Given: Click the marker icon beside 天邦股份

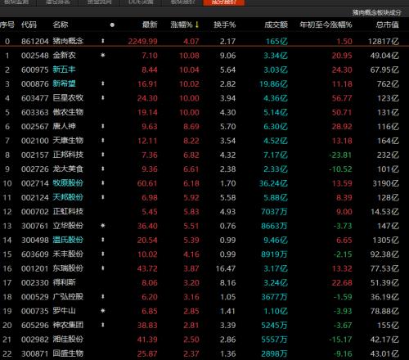Looking at the screenshot, I should pos(103,197).
